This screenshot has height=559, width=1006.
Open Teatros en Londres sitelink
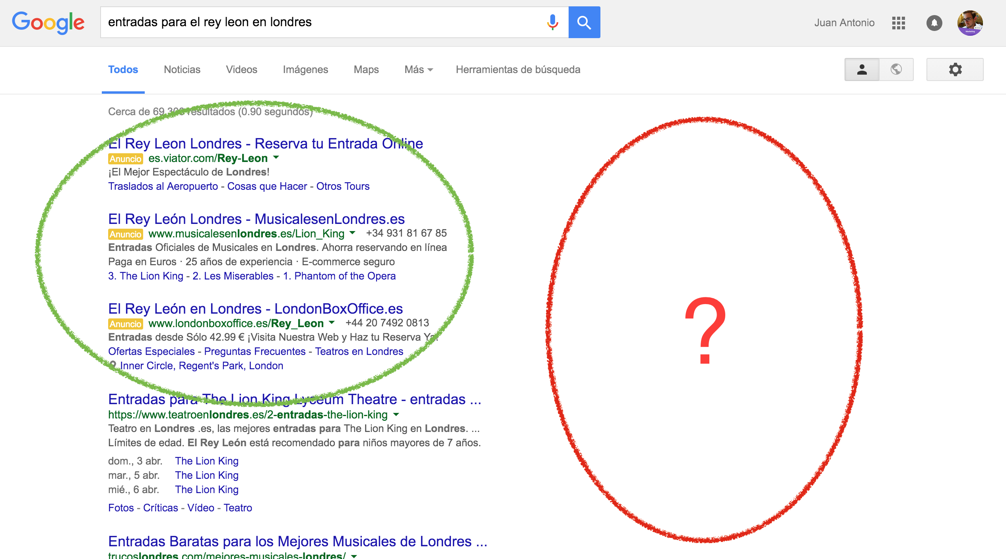[x=359, y=351]
